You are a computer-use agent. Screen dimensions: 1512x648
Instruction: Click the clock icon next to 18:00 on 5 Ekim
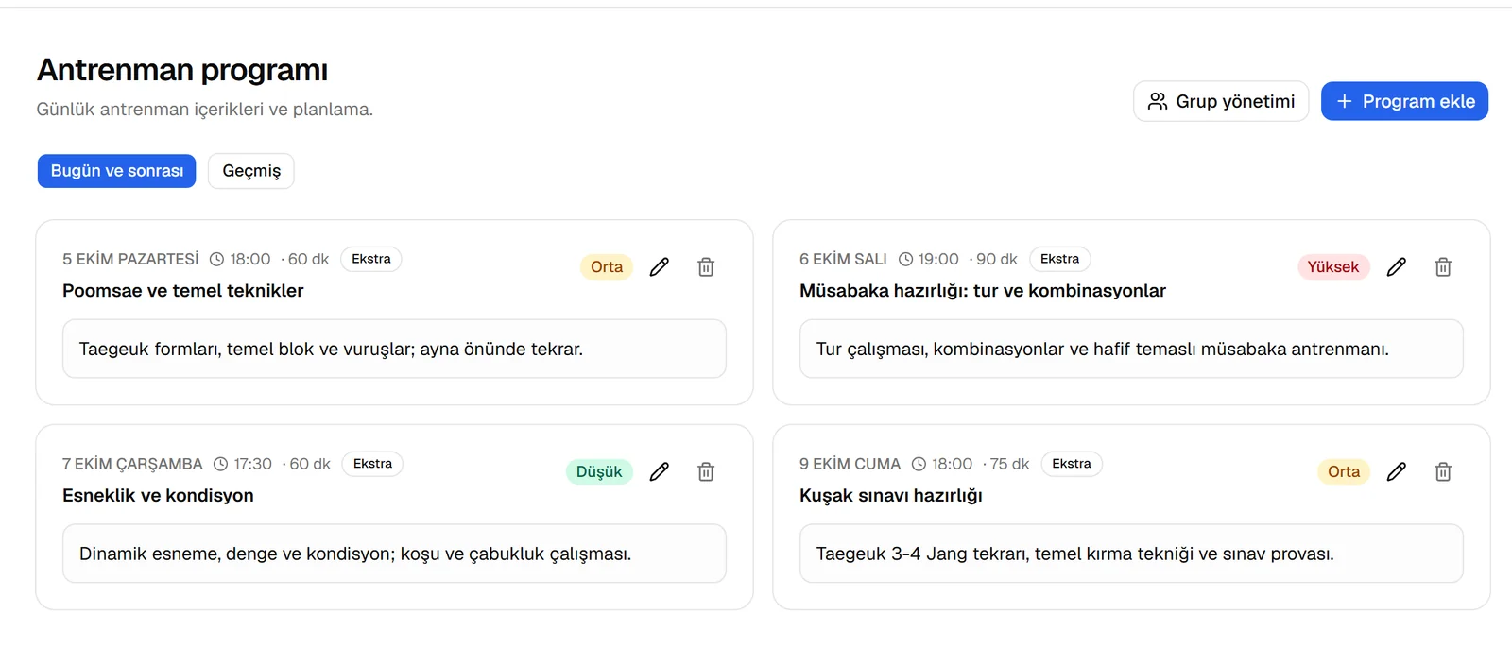[x=216, y=259]
